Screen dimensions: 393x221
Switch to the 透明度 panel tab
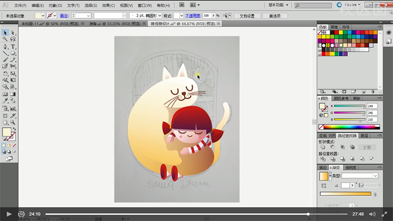[350, 167]
